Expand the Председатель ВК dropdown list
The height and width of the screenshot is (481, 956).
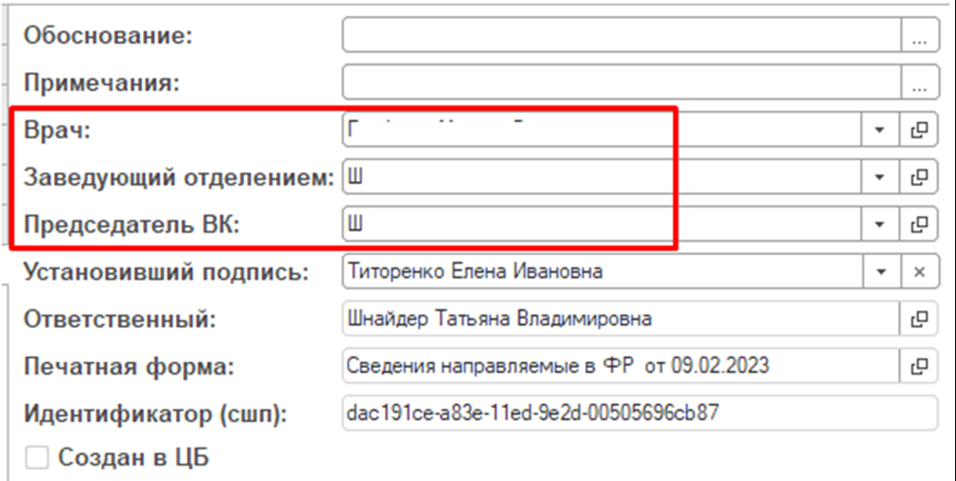(x=878, y=223)
